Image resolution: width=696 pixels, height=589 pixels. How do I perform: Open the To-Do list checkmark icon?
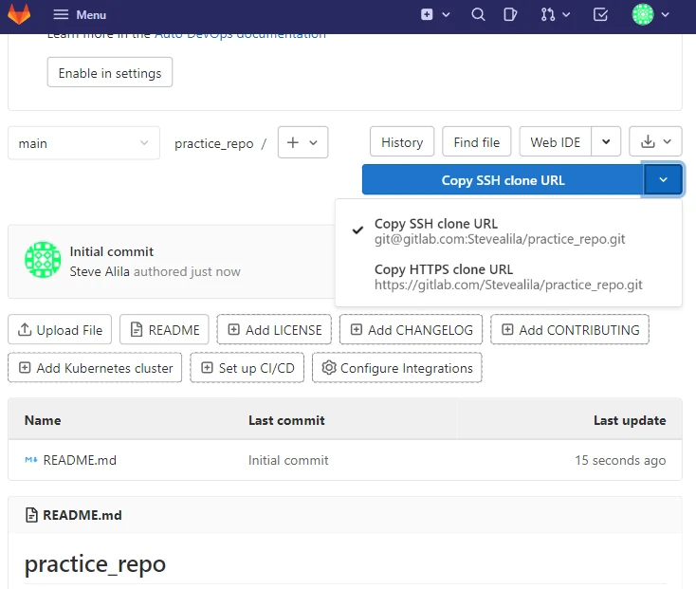coord(600,15)
